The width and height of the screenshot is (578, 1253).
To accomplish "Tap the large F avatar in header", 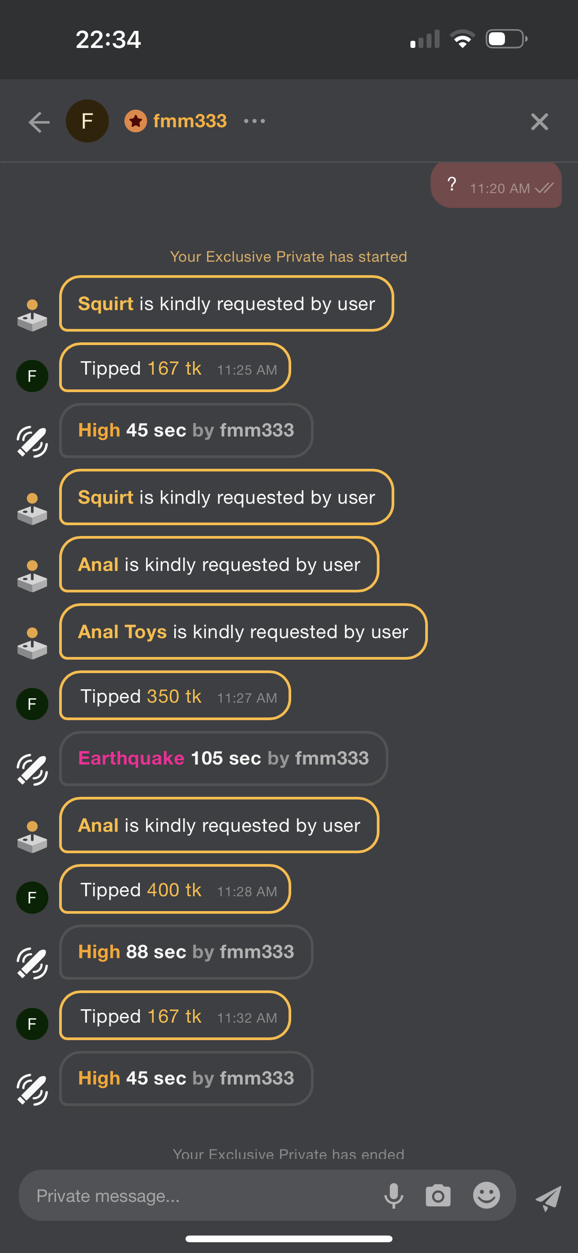I will (87, 121).
